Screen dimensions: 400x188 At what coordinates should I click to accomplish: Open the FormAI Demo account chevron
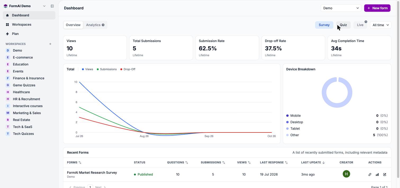(x=44, y=6)
